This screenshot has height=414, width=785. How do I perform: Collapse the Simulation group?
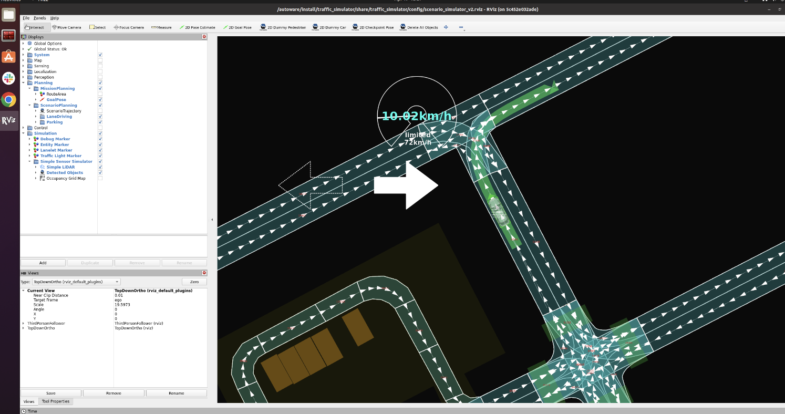coord(23,133)
